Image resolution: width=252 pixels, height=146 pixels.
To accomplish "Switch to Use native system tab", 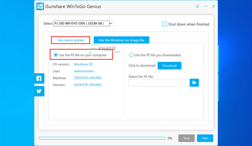I will point(71,40).
